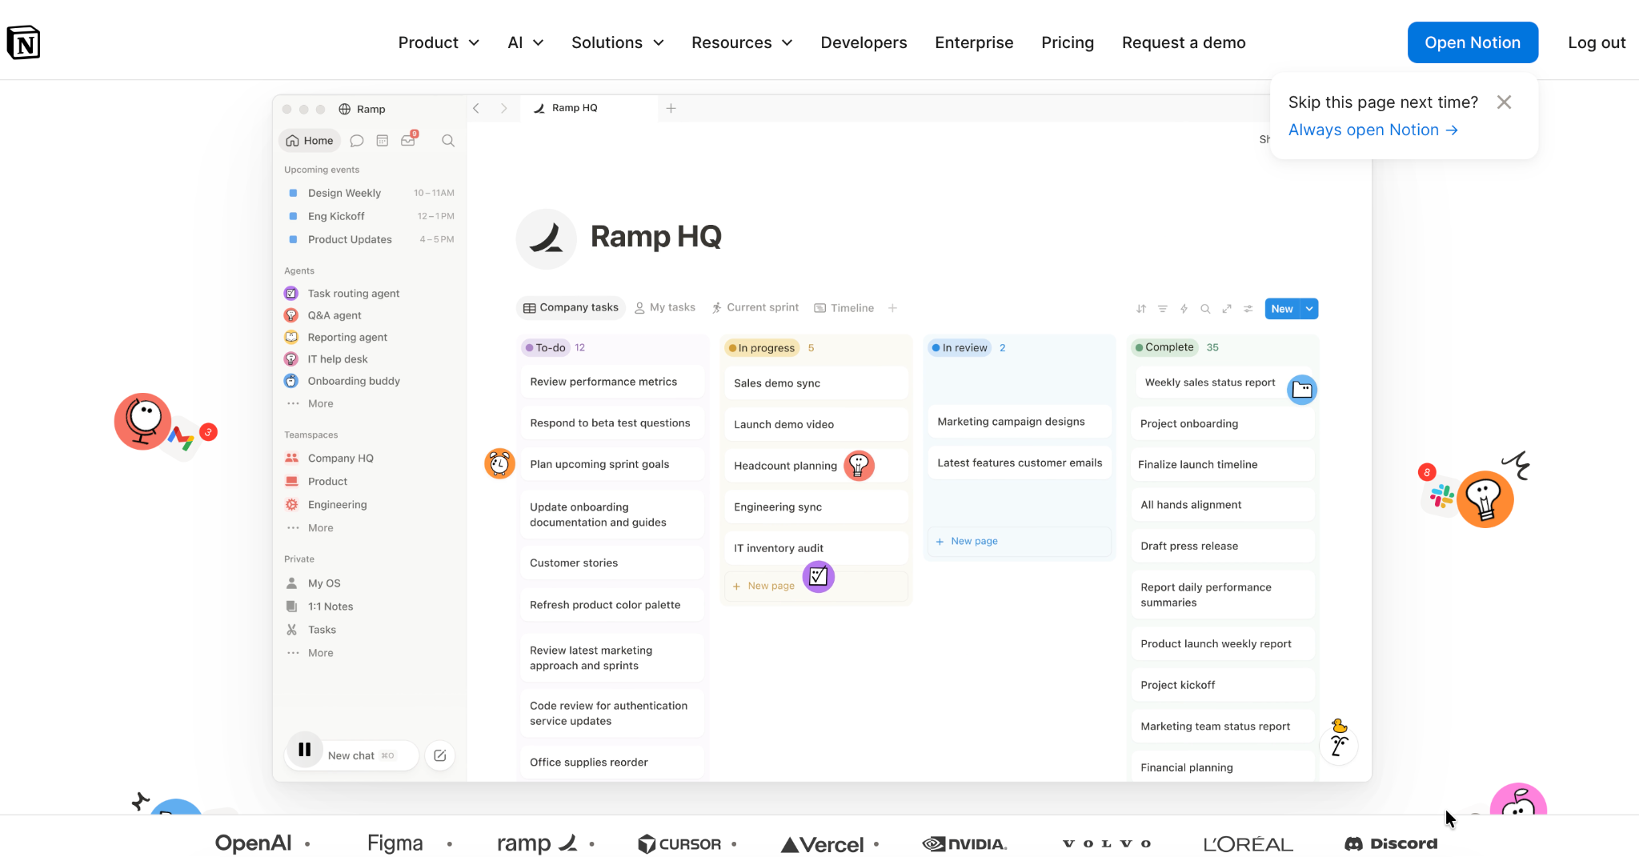Screen dimensions: 1639x857
Task: Click the Notion logo icon
Action: (x=23, y=42)
